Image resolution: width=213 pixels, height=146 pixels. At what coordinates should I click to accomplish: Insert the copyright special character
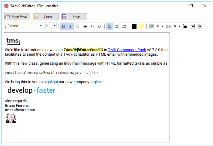[x=158, y=26]
